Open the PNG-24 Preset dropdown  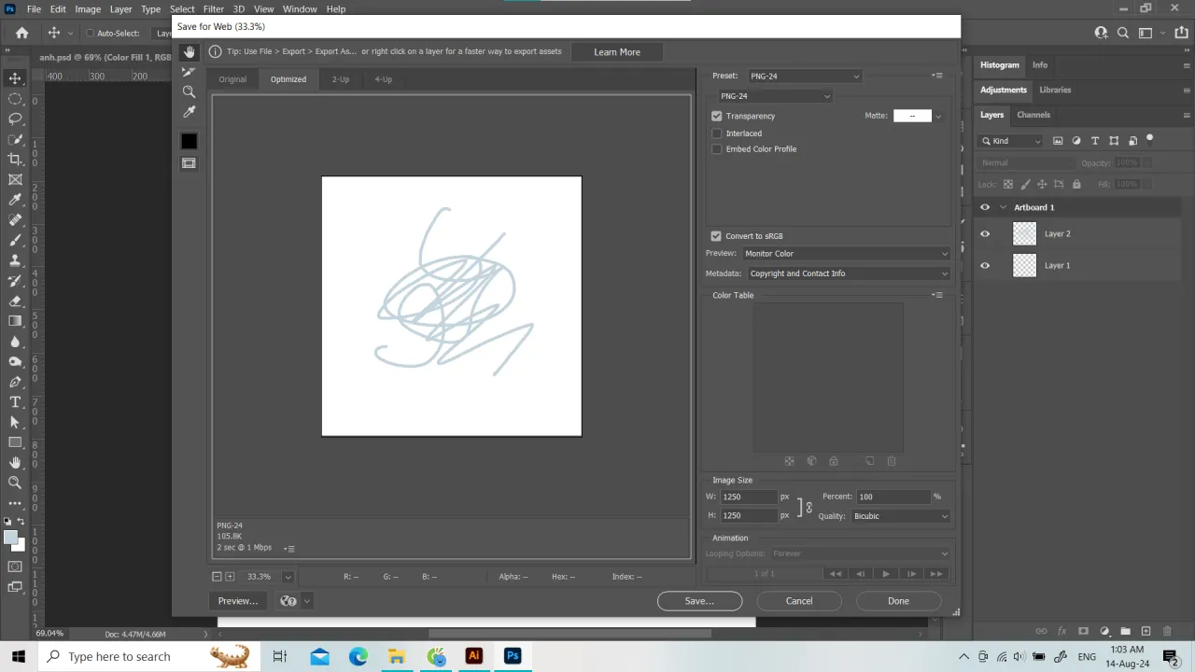coord(805,76)
